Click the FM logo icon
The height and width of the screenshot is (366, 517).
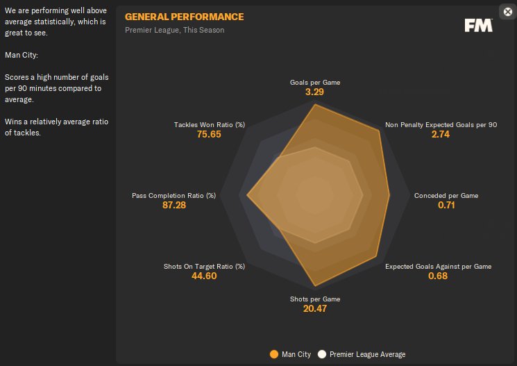(x=479, y=25)
